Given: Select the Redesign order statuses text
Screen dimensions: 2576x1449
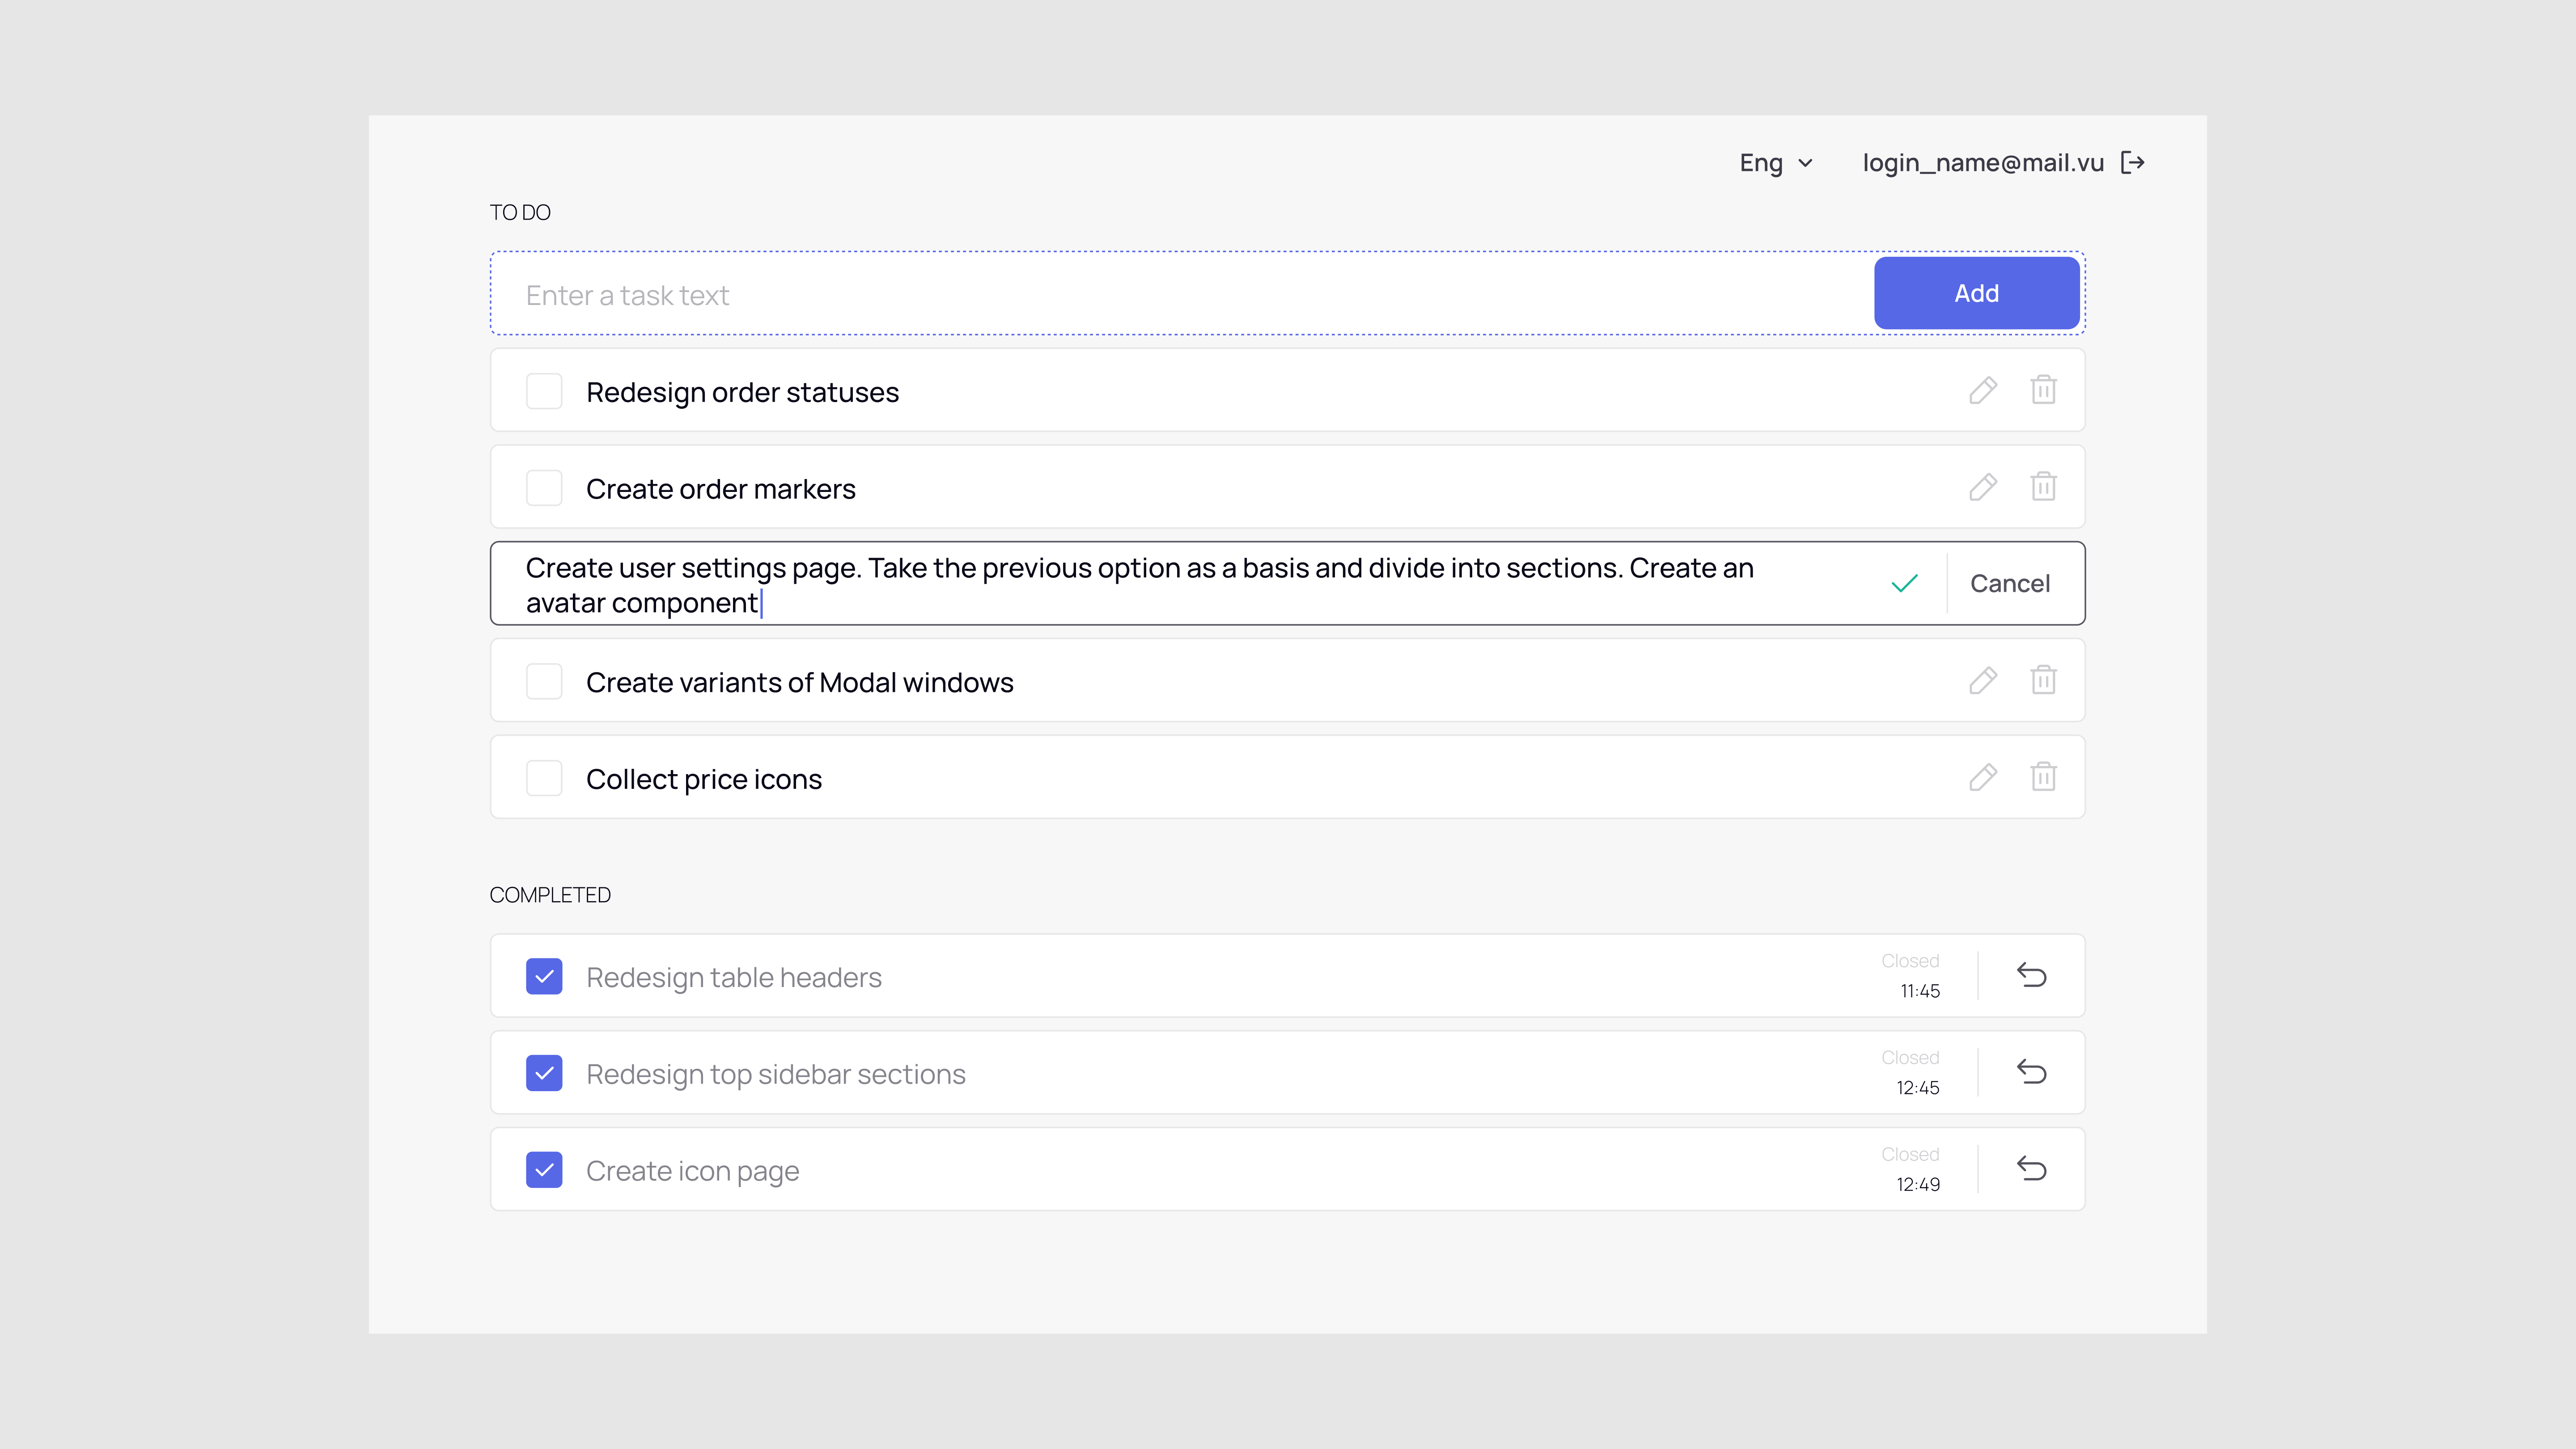Looking at the screenshot, I should click(742, 393).
